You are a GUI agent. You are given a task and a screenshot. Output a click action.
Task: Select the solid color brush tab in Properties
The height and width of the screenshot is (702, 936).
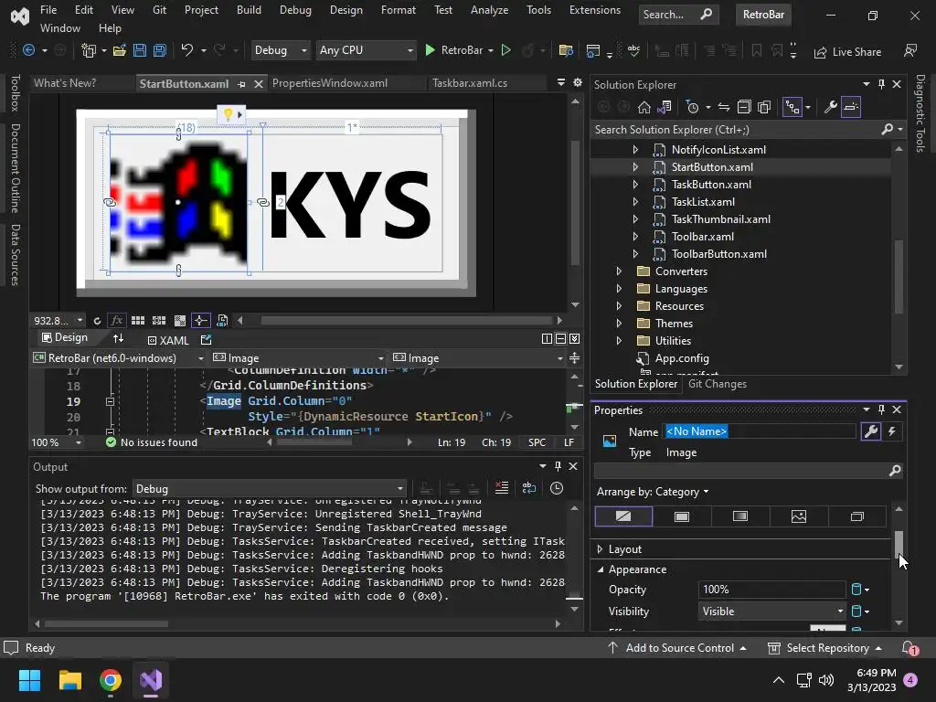click(x=682, y=516)
